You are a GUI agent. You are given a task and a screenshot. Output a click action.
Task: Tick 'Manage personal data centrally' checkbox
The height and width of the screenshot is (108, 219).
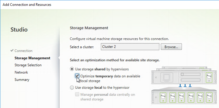click(77, 95)
